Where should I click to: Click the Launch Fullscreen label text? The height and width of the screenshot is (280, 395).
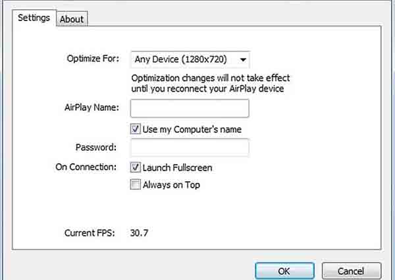click(177, 167)
